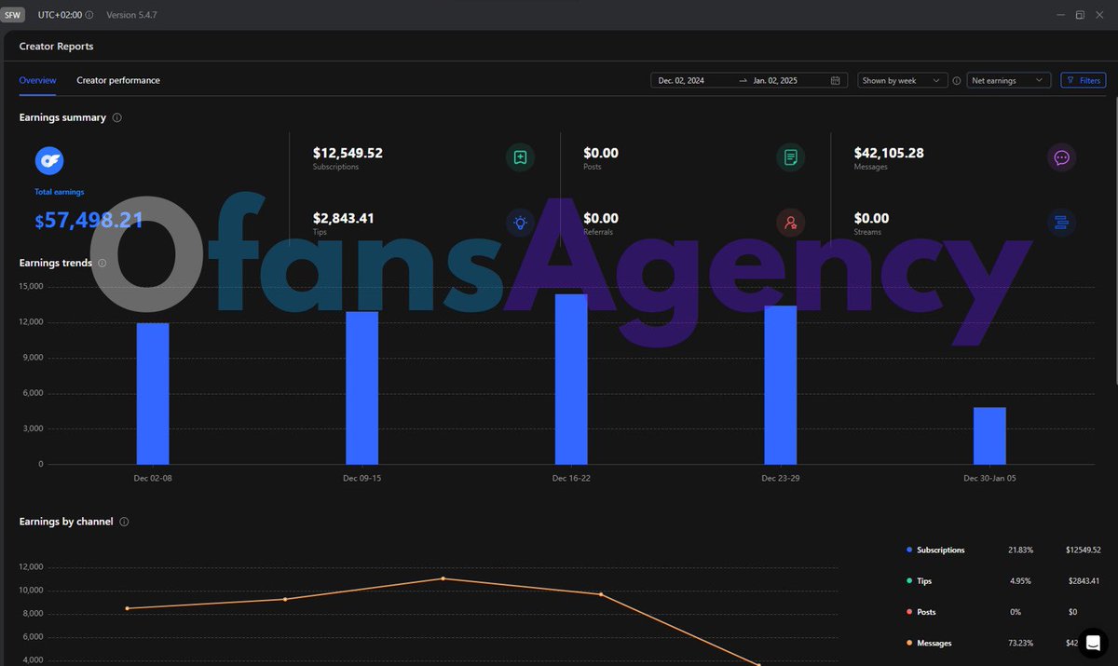The image size is (1118, 666).
Task: Select the Dec 02-08 bar
Action: (153, 393)
